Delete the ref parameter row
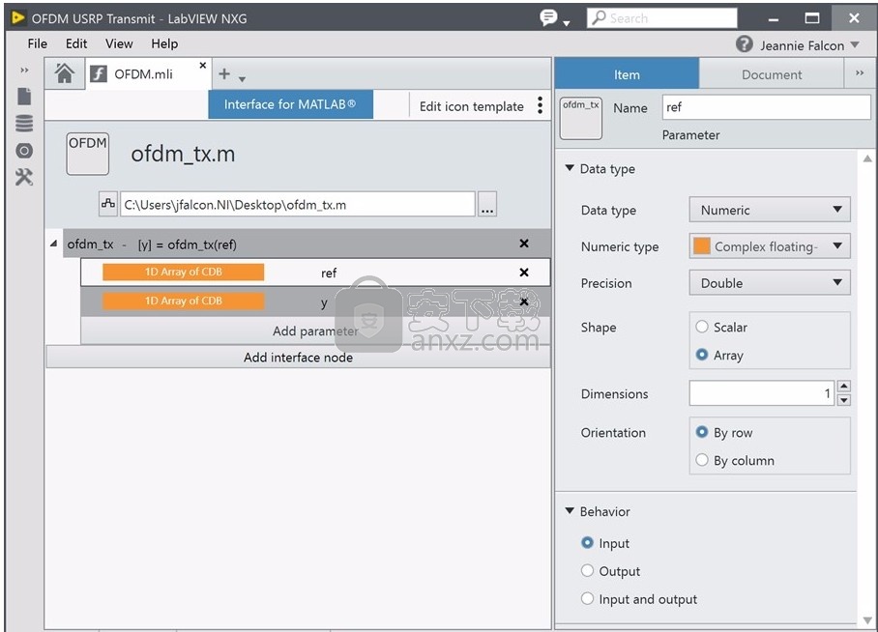The height and width of the screenshot is (632, 878). click(524, 273)
